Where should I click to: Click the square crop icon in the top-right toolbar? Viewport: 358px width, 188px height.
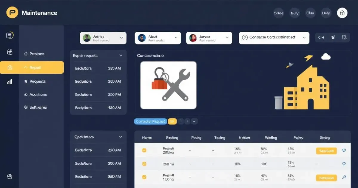coord(344,38)
